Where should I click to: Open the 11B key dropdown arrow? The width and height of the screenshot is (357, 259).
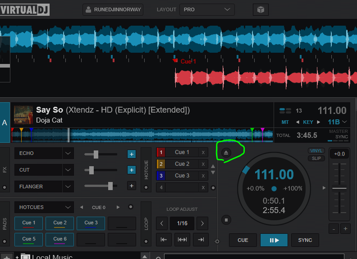click(x=345, y=122)
